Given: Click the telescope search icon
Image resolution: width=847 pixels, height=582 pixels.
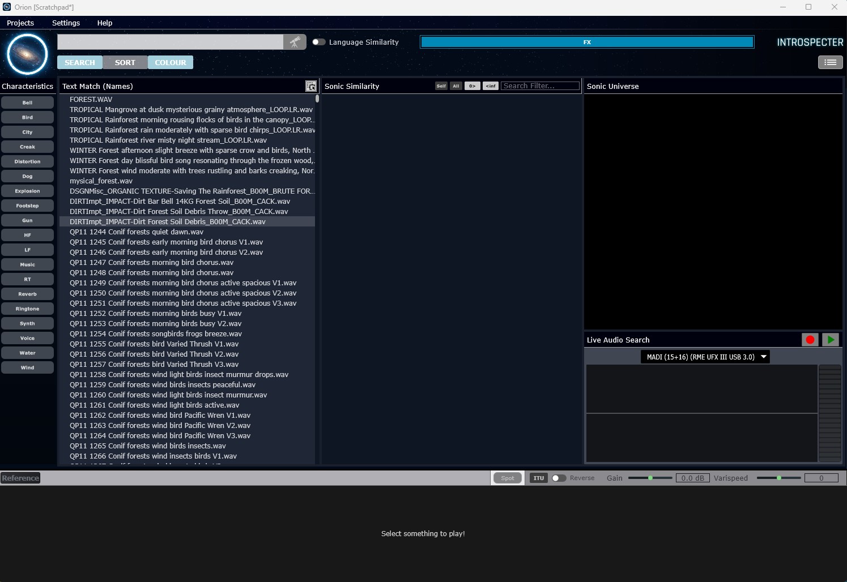Looking at the screenshot, I should (x=295, y=42).
